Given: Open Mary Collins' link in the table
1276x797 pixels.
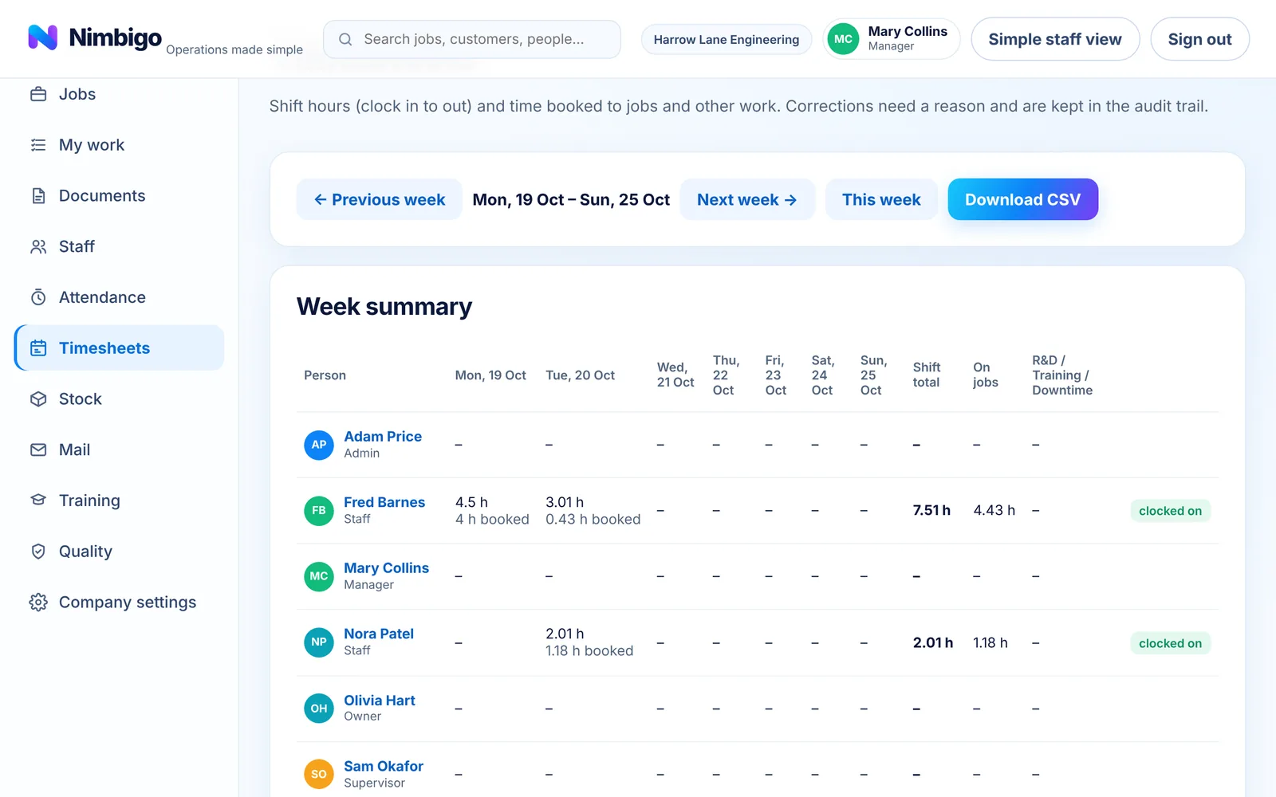Looking at the screenshot, I should (x=386, y=567).
